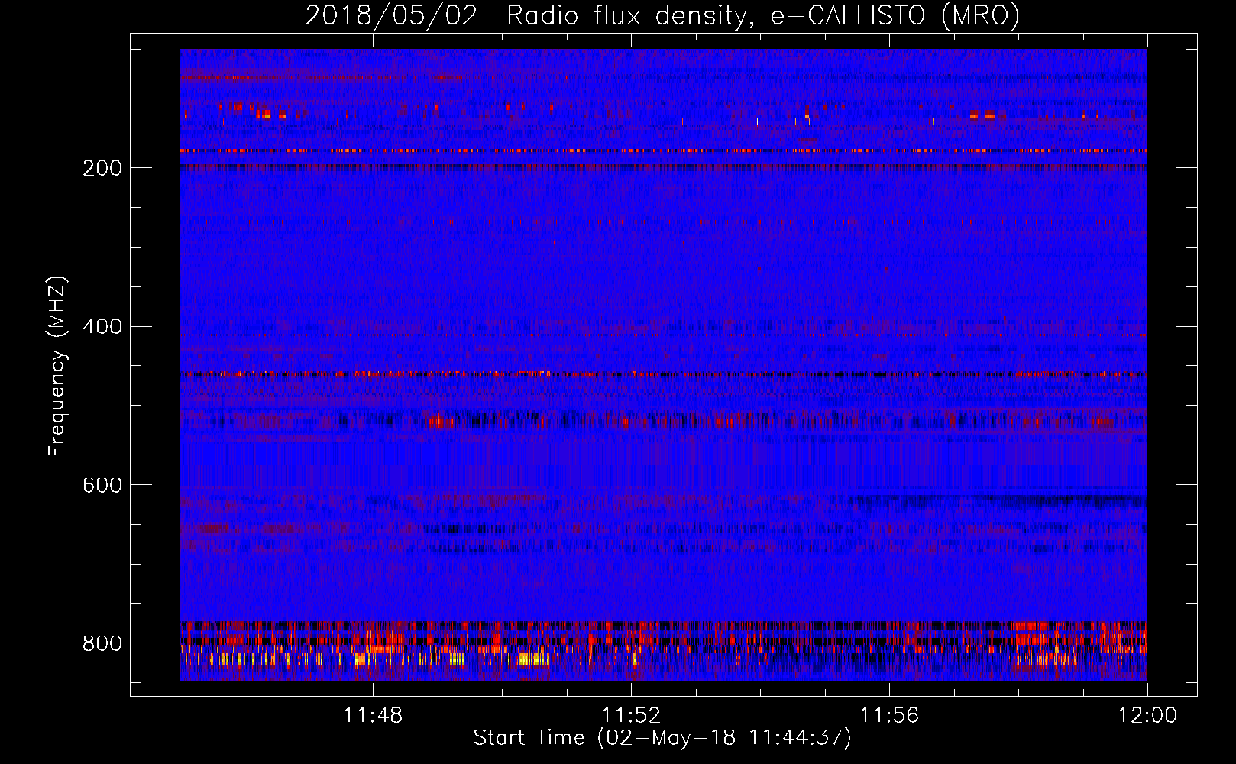Click the 11:56 time tick label
This screenshot has height=764, width=1236.
pos(889,716)
